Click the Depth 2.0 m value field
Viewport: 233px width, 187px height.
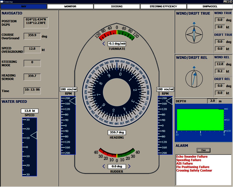[213, 101]
